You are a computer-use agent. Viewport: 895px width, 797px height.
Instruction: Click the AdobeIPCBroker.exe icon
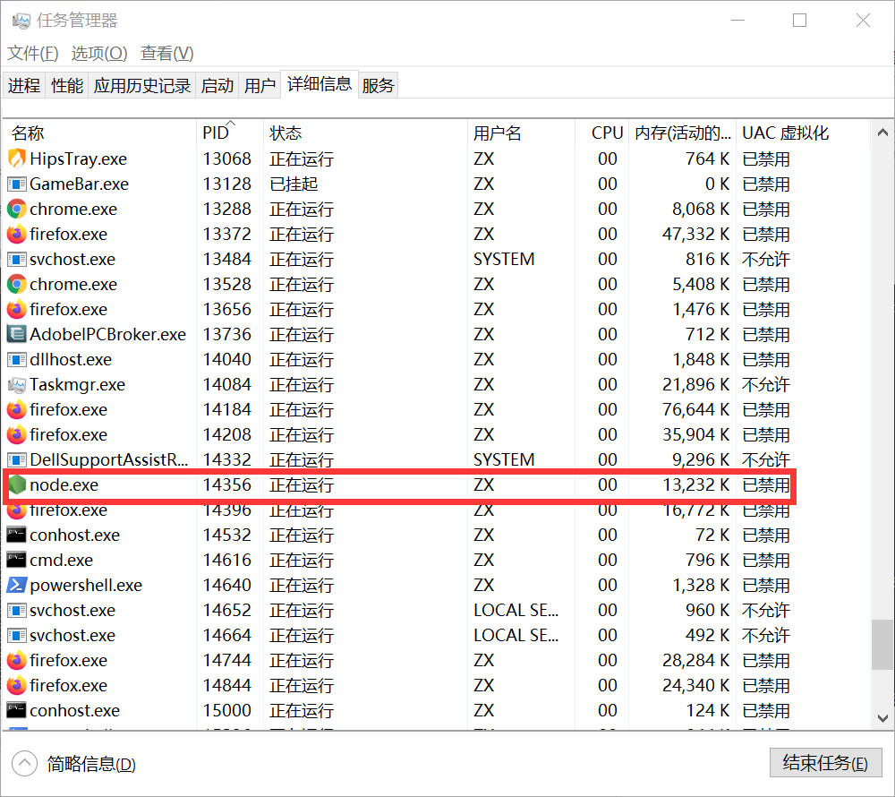(x=16, y=334)
